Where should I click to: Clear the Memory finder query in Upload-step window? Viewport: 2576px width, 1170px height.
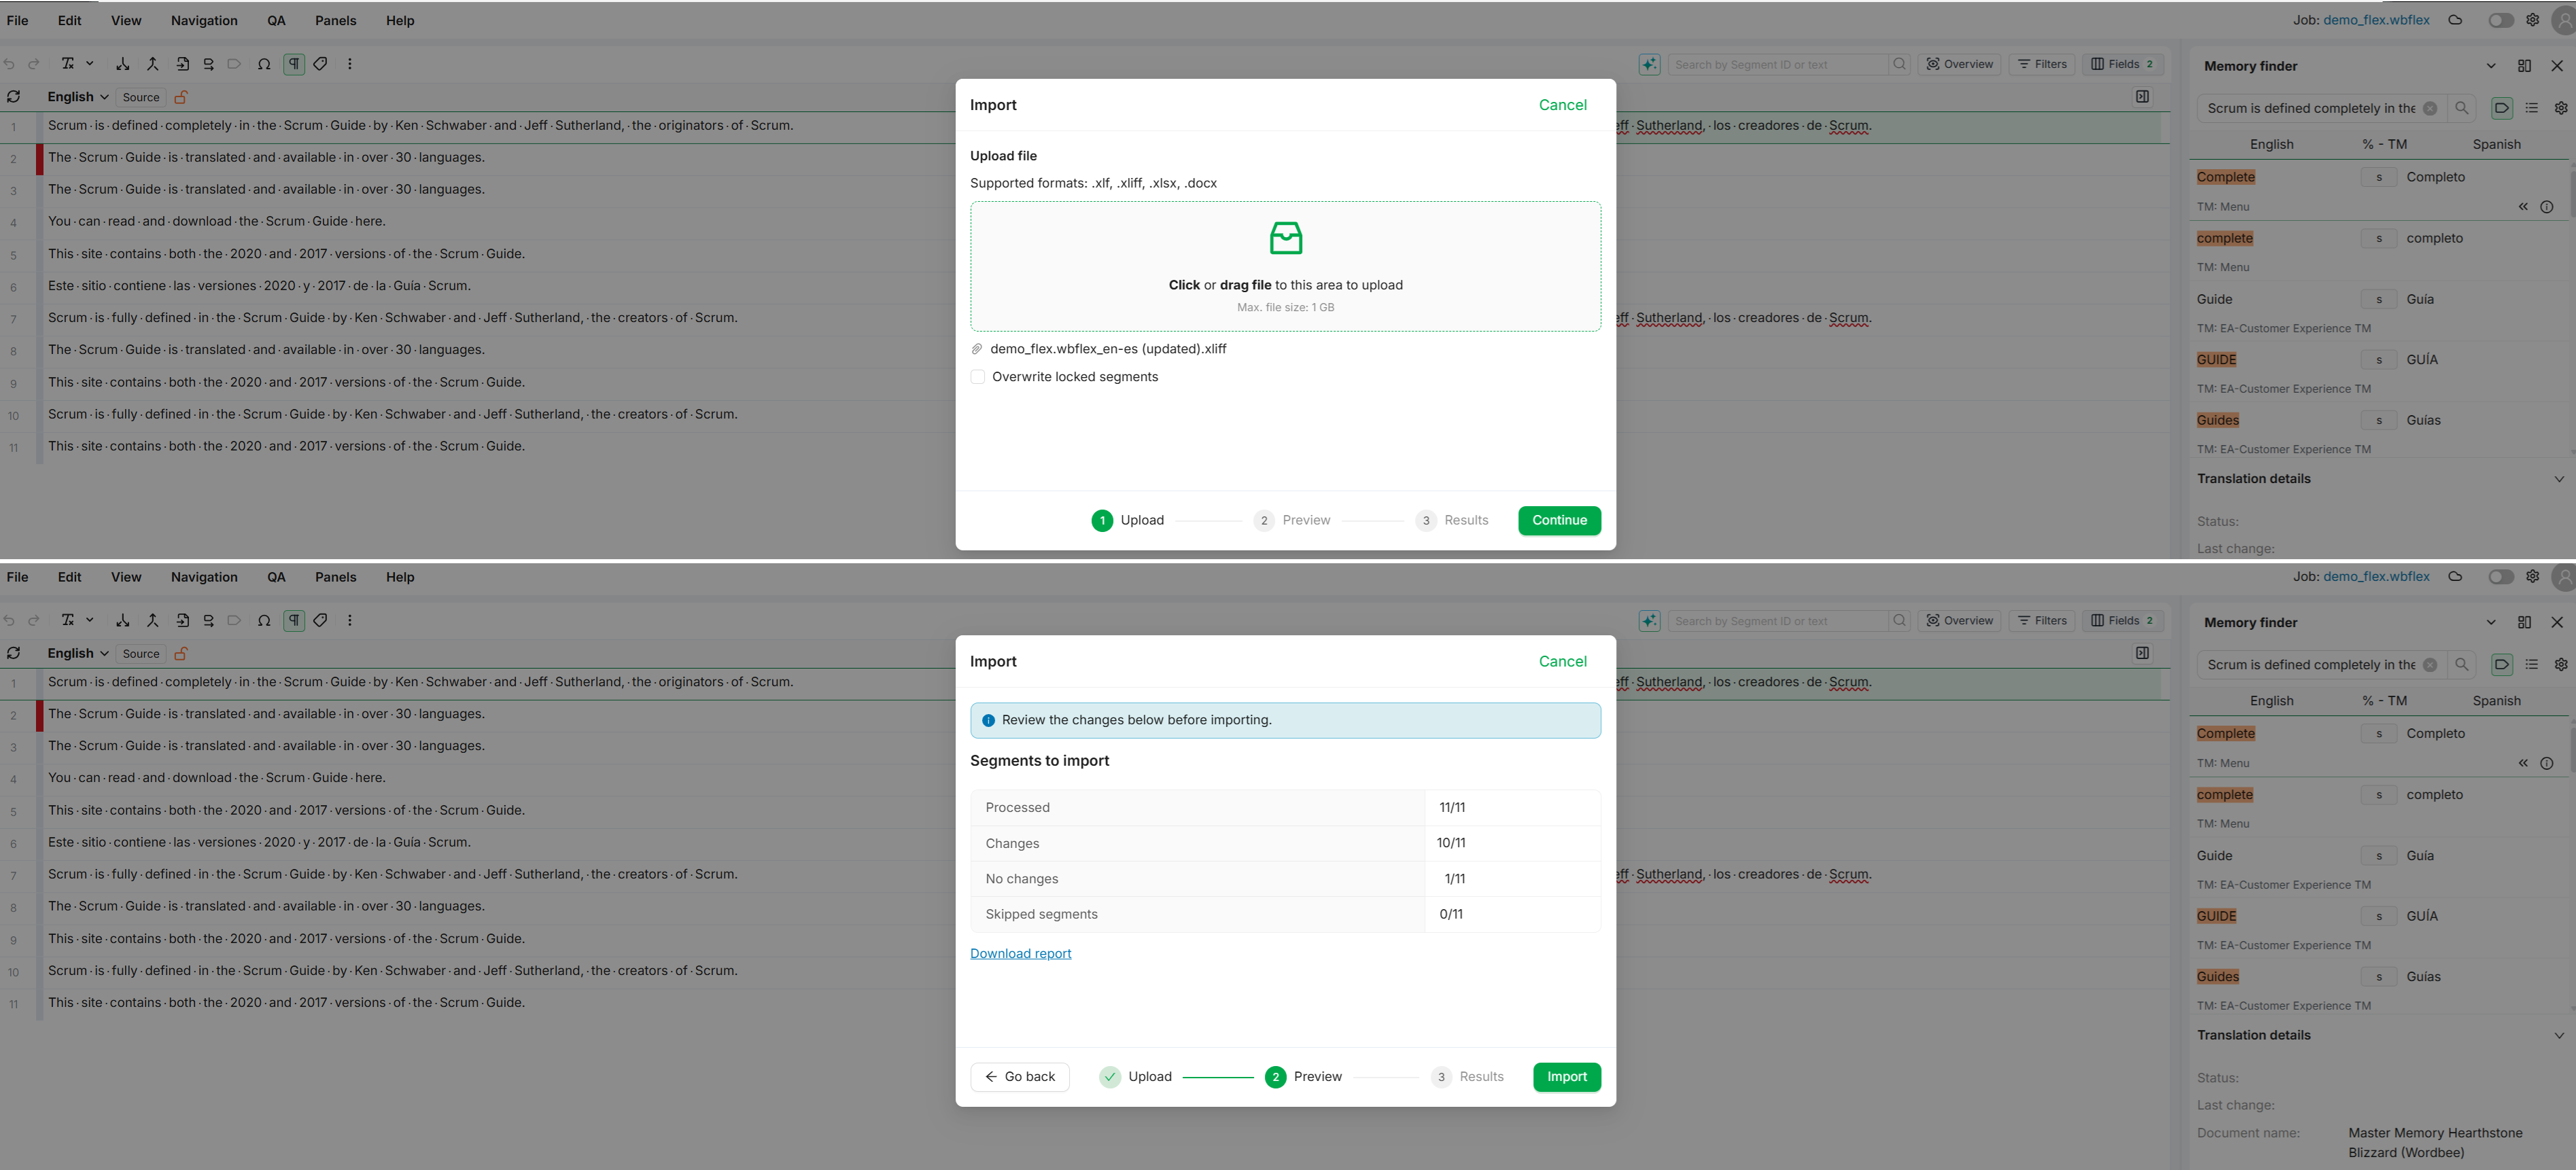[x=2430, y=108]
